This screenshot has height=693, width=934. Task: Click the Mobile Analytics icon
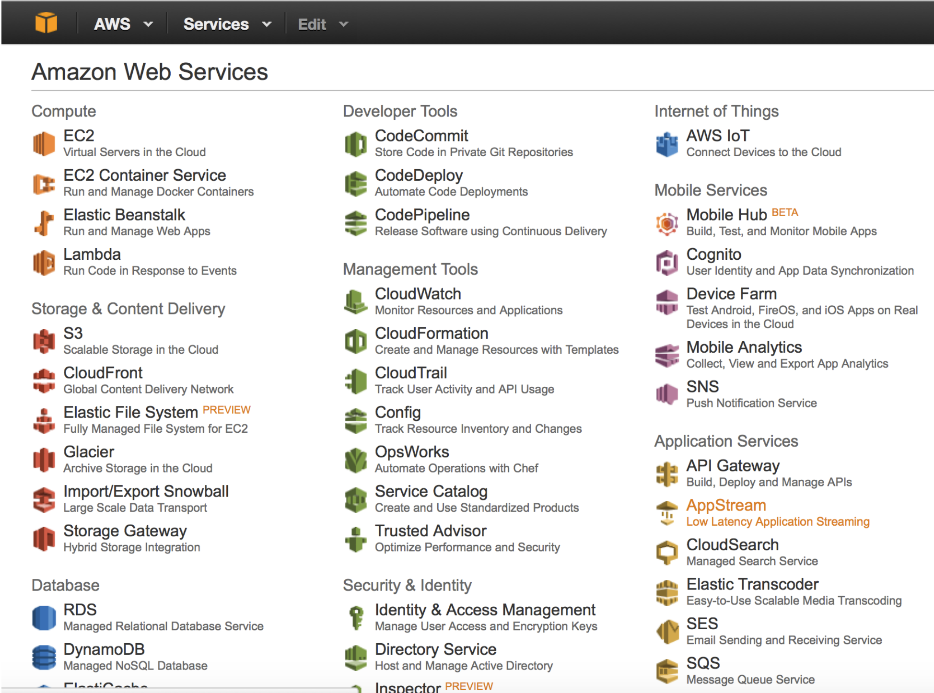667,356
